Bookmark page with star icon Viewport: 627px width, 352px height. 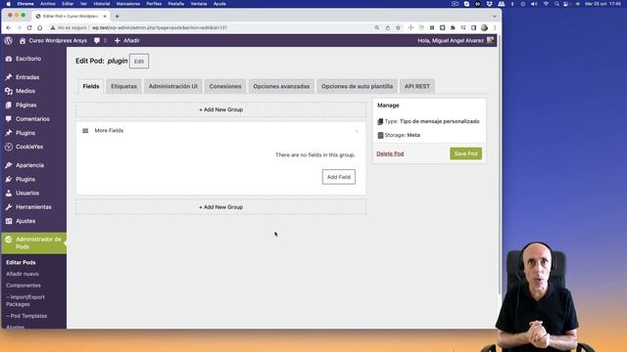pos(398,28)
